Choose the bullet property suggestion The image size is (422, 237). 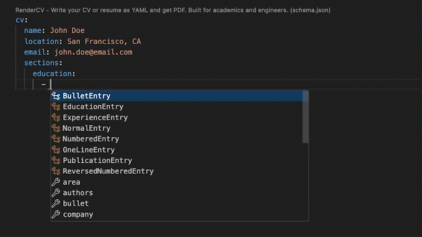tap(76, 203)
